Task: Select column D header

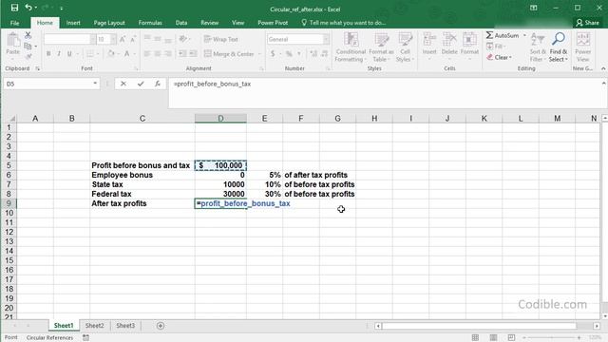Action: 220,118
